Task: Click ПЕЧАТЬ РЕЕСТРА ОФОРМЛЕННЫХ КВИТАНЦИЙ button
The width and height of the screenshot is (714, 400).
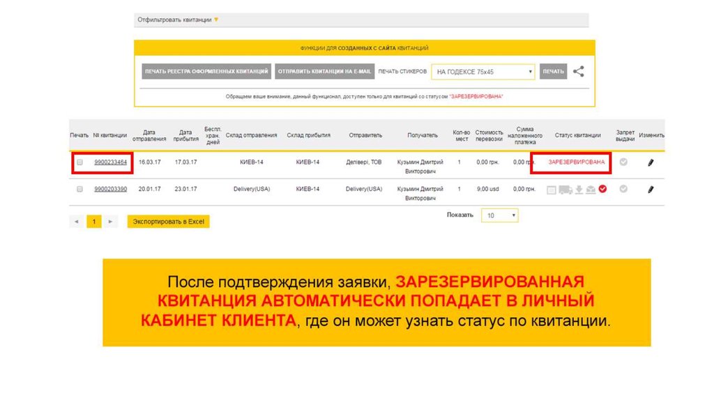Action: tap(206, 72)
